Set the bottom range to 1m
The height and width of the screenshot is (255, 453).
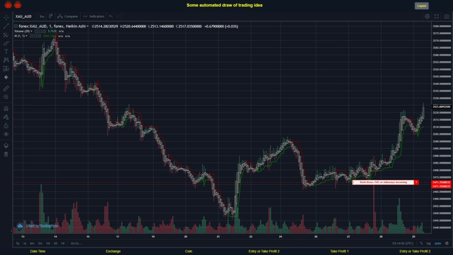coord(48,243)
